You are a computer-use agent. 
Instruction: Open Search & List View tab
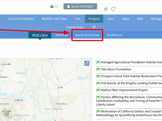(87, 35)
